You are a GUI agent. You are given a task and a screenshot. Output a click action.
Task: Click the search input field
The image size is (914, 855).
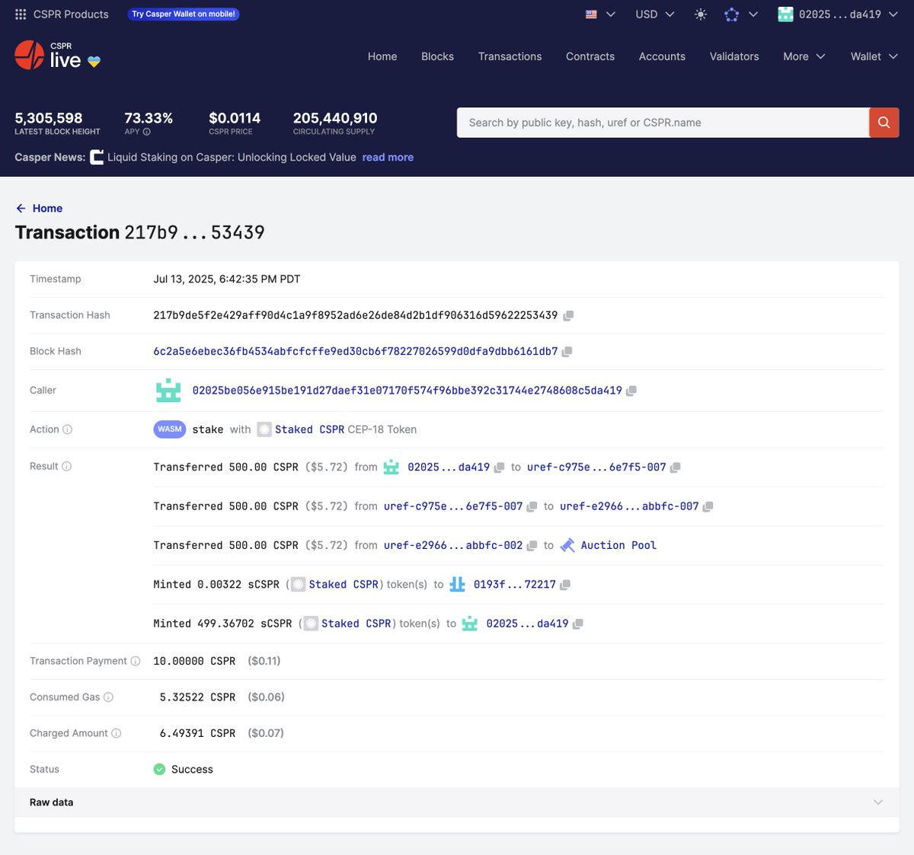(663, 123)
